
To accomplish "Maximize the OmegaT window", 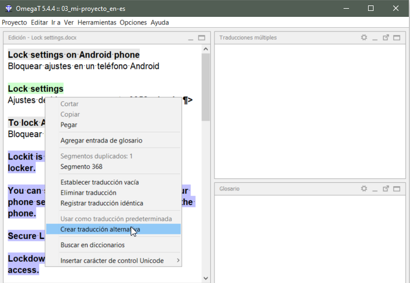I will 371,8.
